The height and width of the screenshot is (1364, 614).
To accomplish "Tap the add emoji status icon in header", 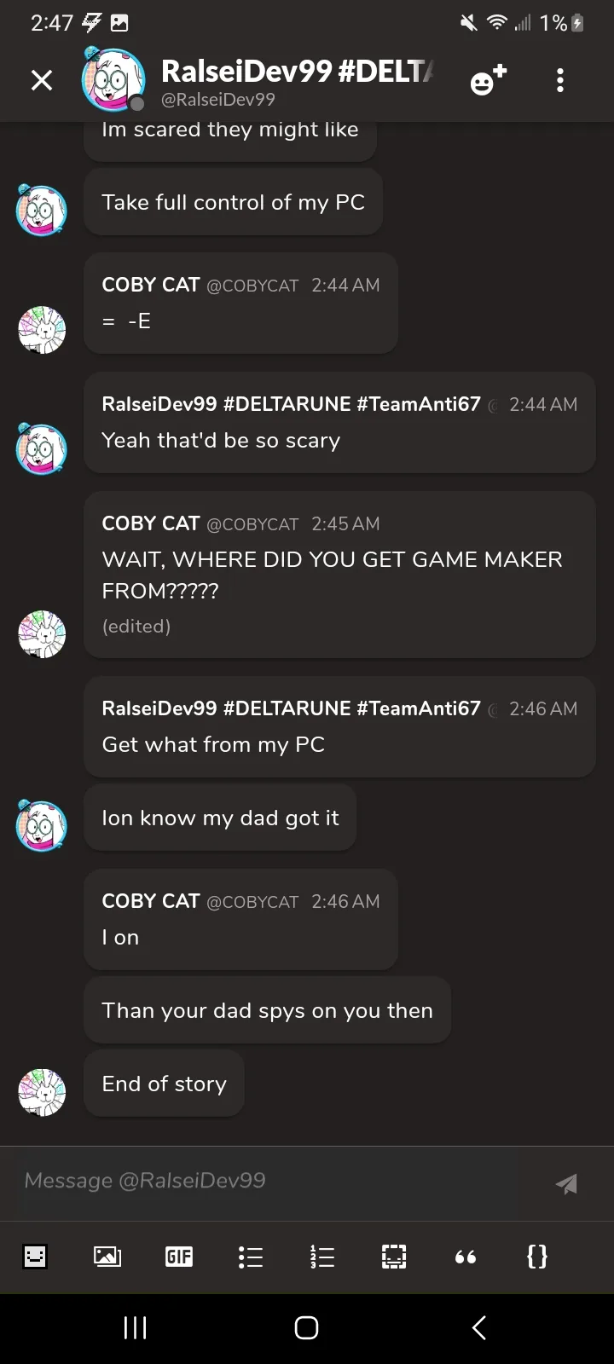I will click(x=488, y=80).
